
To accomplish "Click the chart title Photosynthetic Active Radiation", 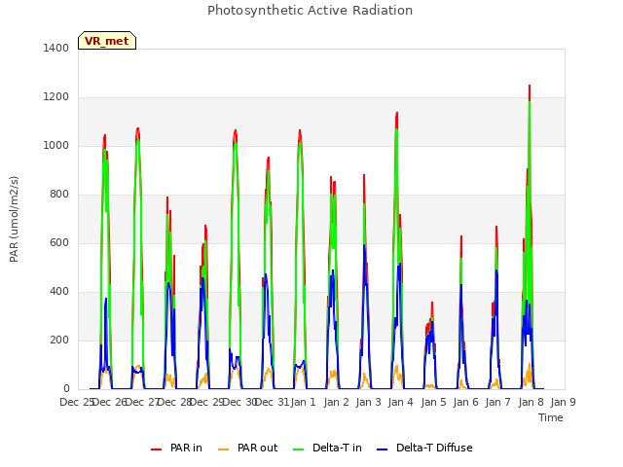I will pyautogui.click(x=310, y=11).
